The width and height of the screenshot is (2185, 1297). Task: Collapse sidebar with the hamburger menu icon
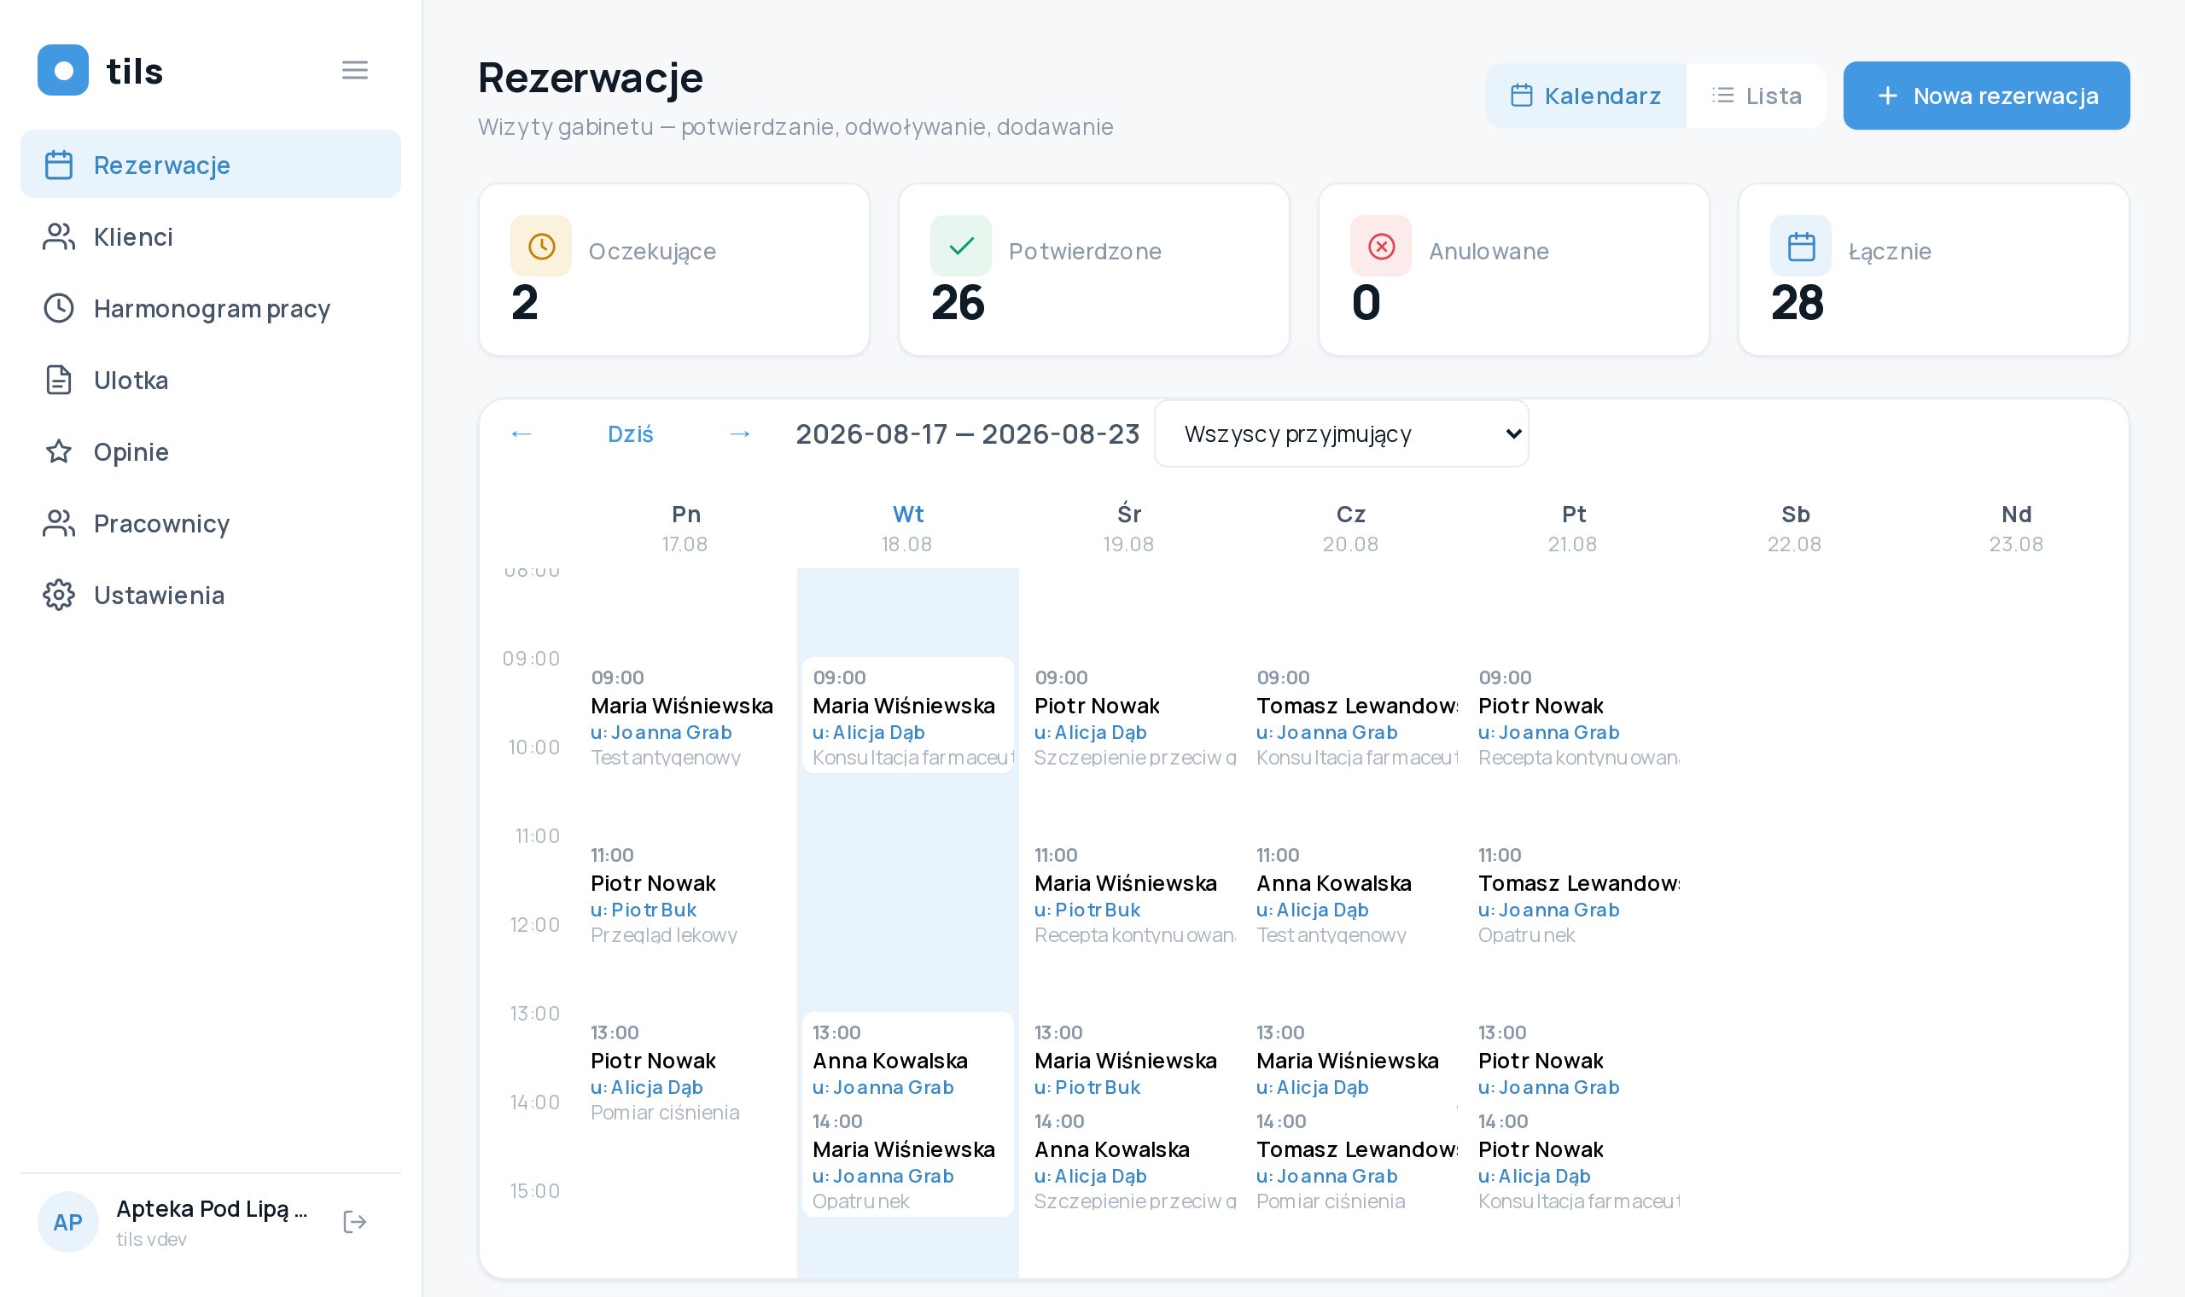(x=354, y=70)
